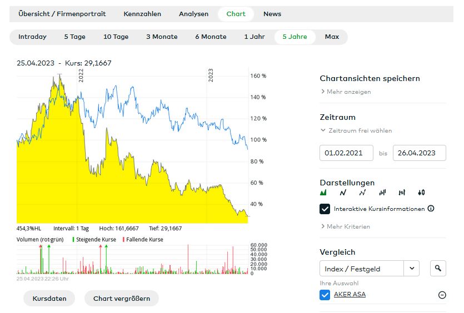Click the start date field 01.02.2021
Screen dimensions: 464x313
(346, 153)
